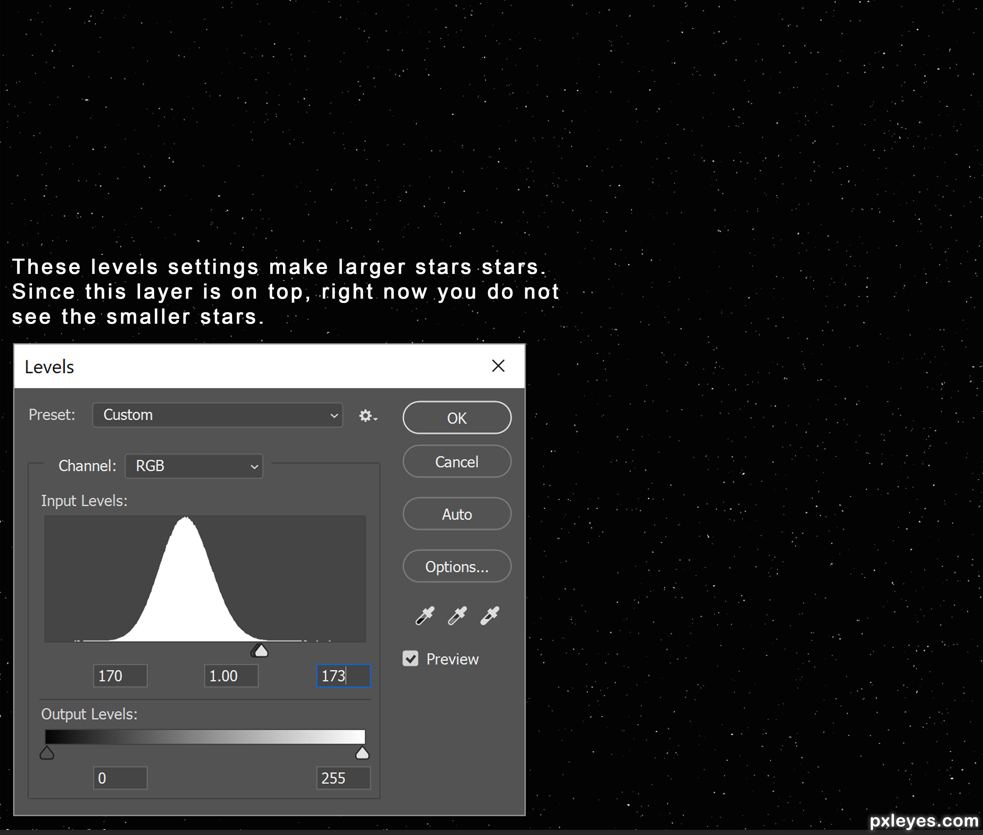This screenshot has width=983, height=835.
Task: Focus the input shadow field showing 170
Action: pos(120,676)
